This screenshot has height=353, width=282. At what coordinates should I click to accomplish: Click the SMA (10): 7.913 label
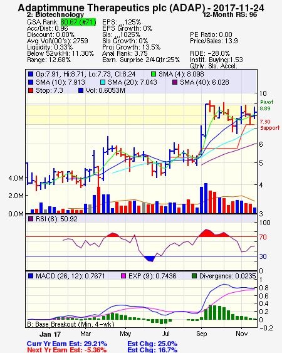(61, 82)
